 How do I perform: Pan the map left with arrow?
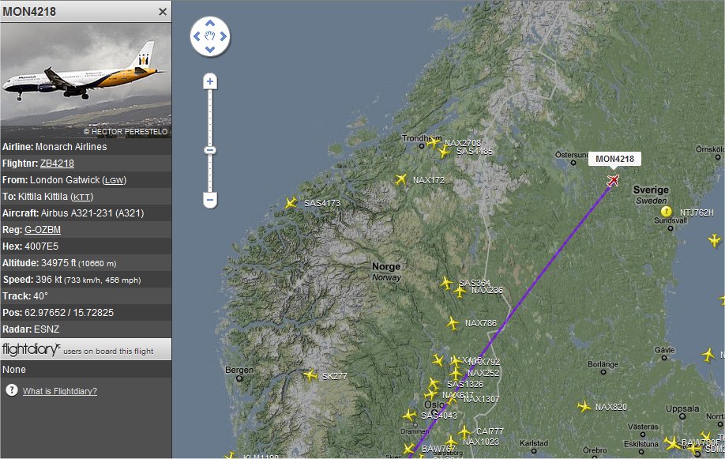click(197, 36)
